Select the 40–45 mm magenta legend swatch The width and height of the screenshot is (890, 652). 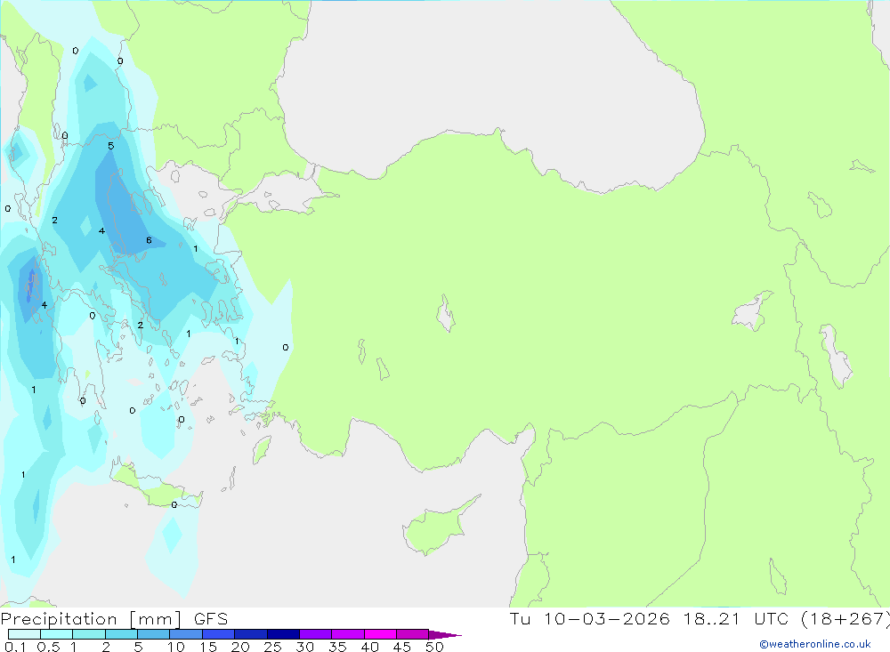[380, 634]
